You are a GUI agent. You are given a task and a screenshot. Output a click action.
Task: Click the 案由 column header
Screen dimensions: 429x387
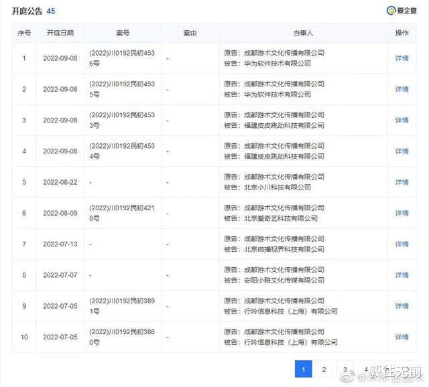tap(190, 33)
